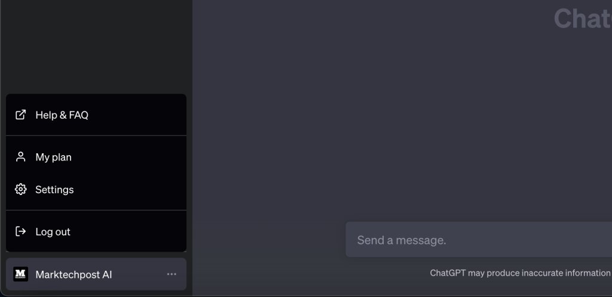Click the Marktechpost M avatar logo
Screen dimensions: 612x297
pos(20,274)
